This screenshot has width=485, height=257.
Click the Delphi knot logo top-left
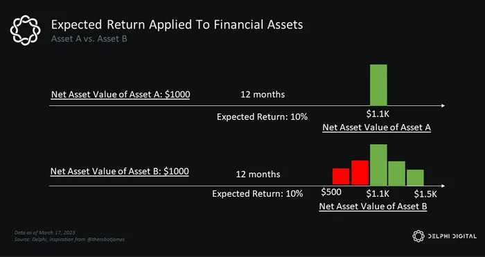pos(25,30)
